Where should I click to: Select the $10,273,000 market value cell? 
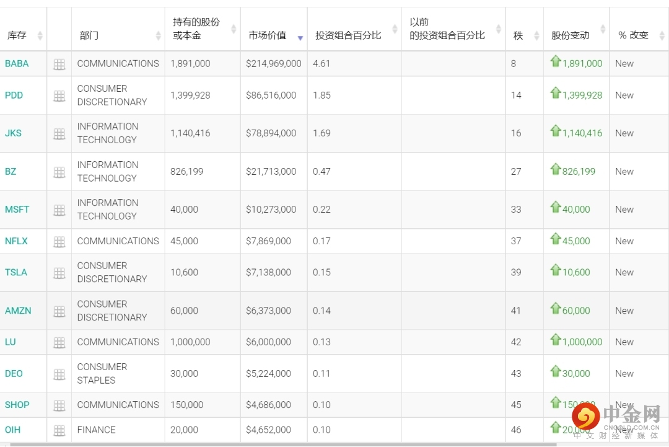point(274,210)
